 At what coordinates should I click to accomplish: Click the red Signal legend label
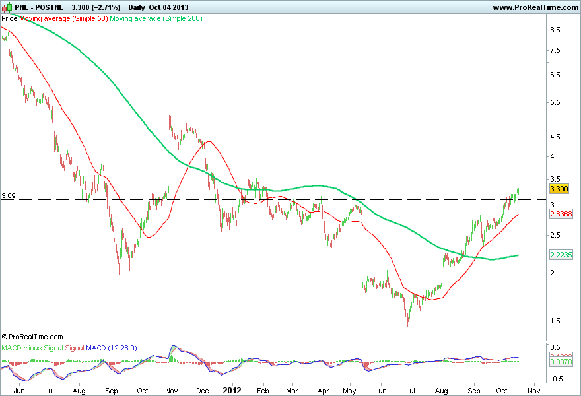(75, 348)
